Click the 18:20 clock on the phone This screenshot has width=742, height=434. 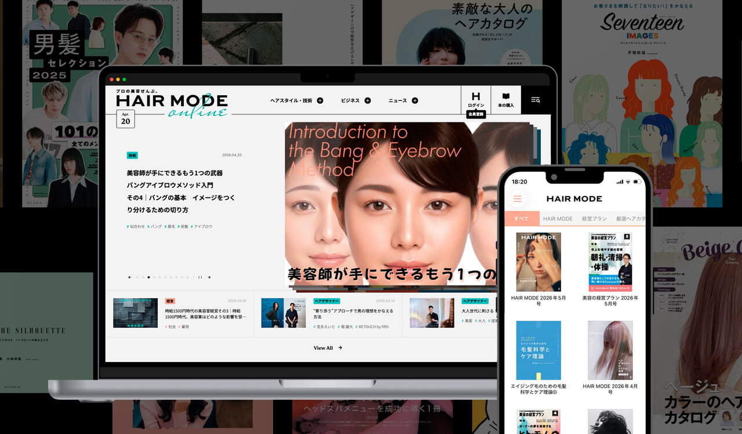point(519,182)
